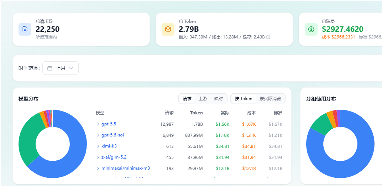Select the 按实际消费 view toggle
The height and width of the screenshot is (186, 382).
[270, 99]
